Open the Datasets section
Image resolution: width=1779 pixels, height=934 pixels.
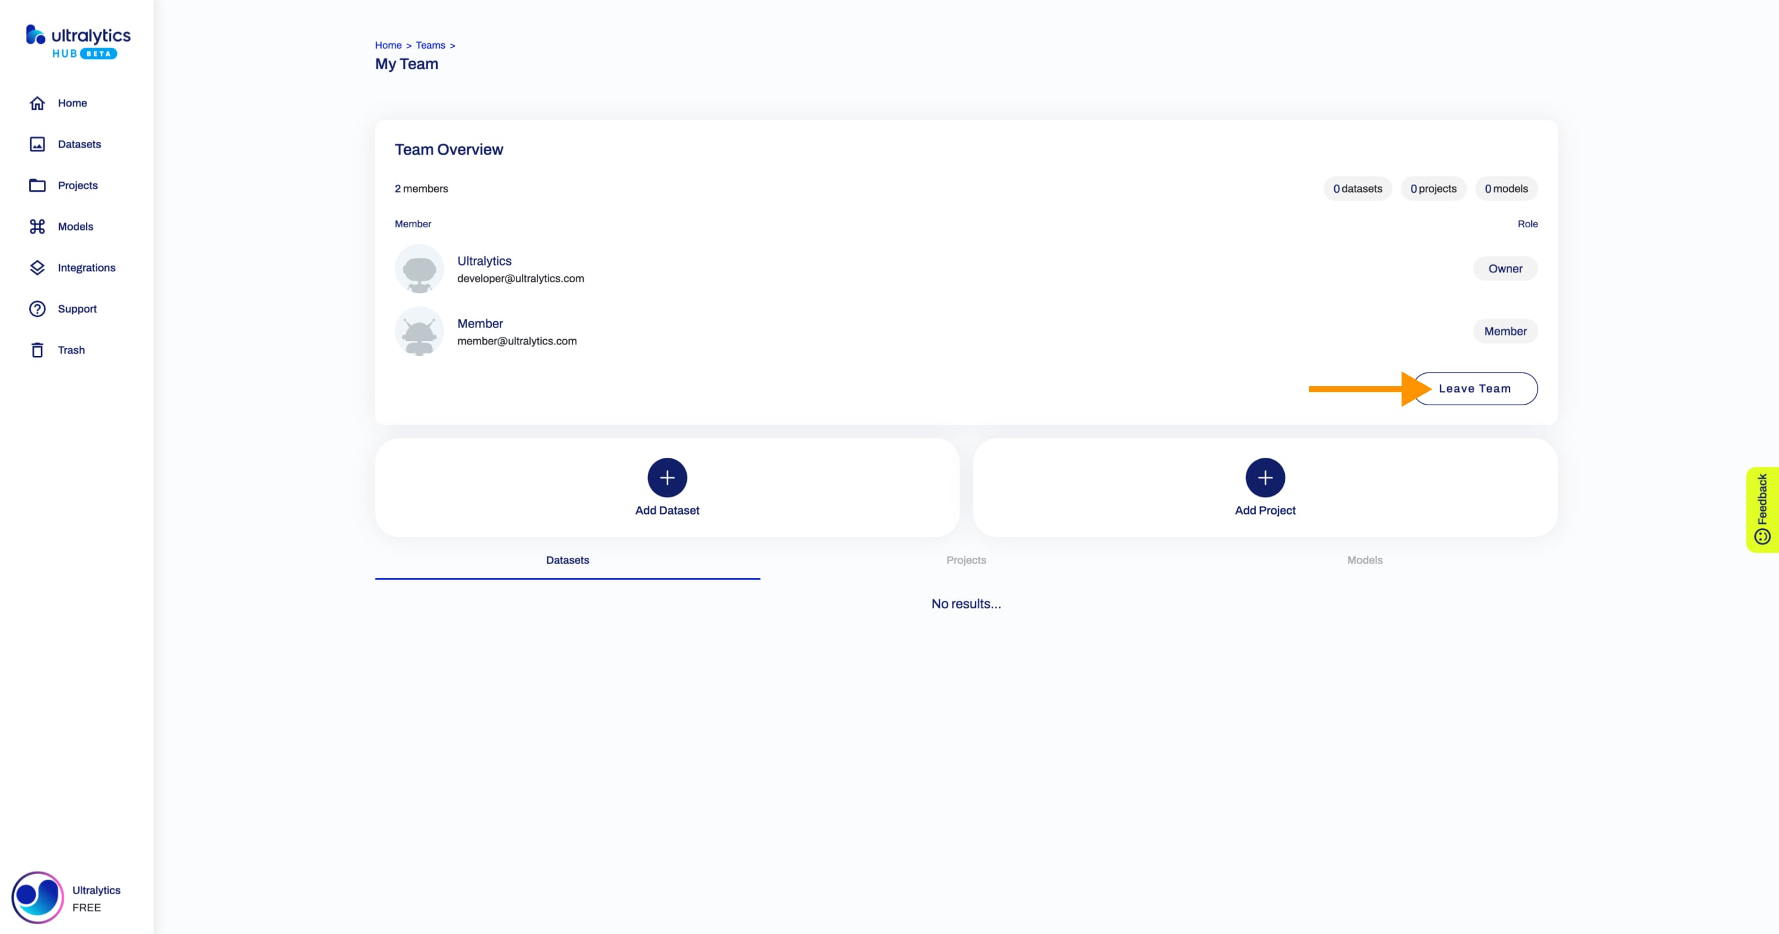pos(79,143)
